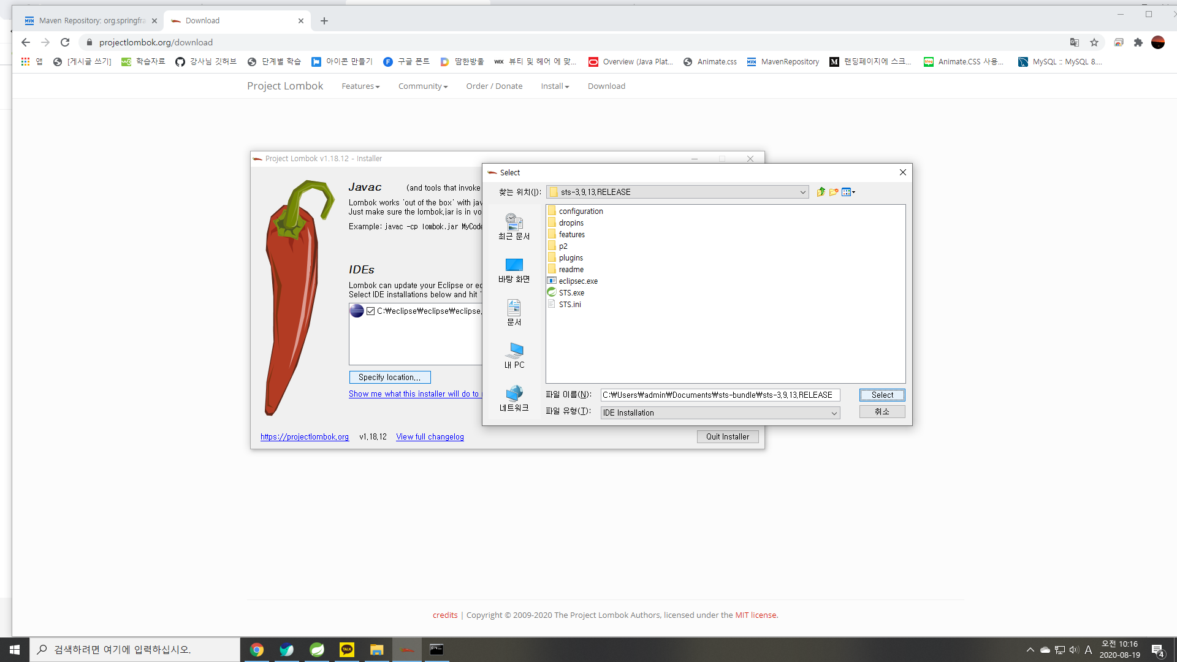
Task: Click the credits link in footer
Action: coord(445,615)
